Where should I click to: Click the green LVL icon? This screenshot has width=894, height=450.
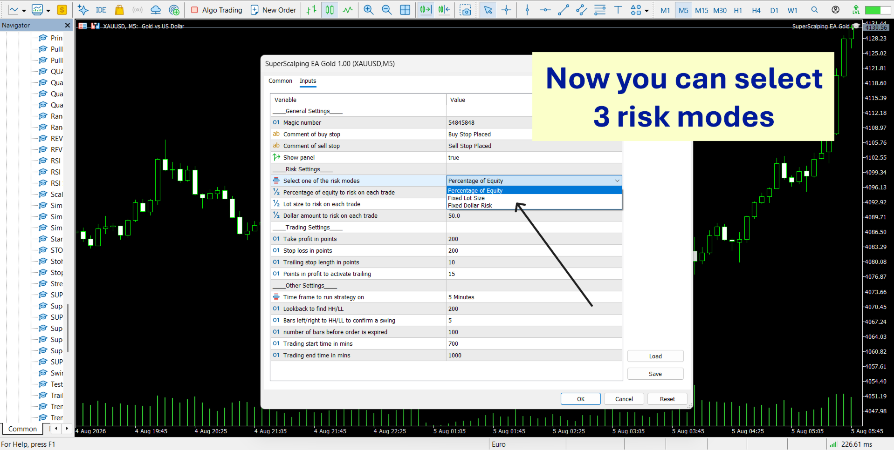point(856,10)
